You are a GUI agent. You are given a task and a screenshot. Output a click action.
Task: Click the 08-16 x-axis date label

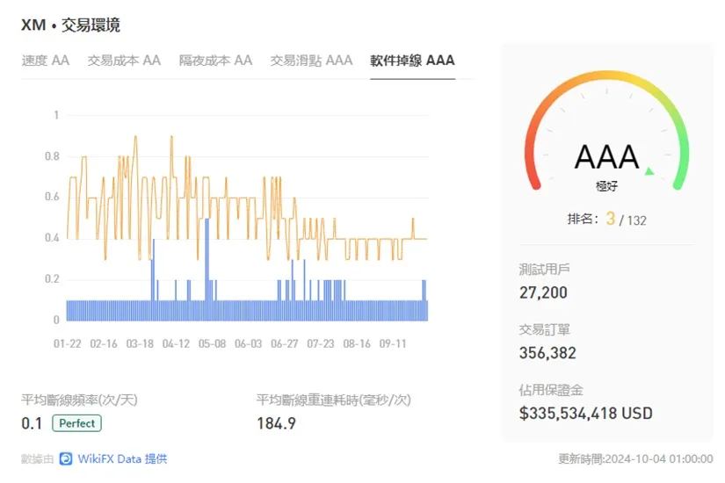tap(357, 344)
